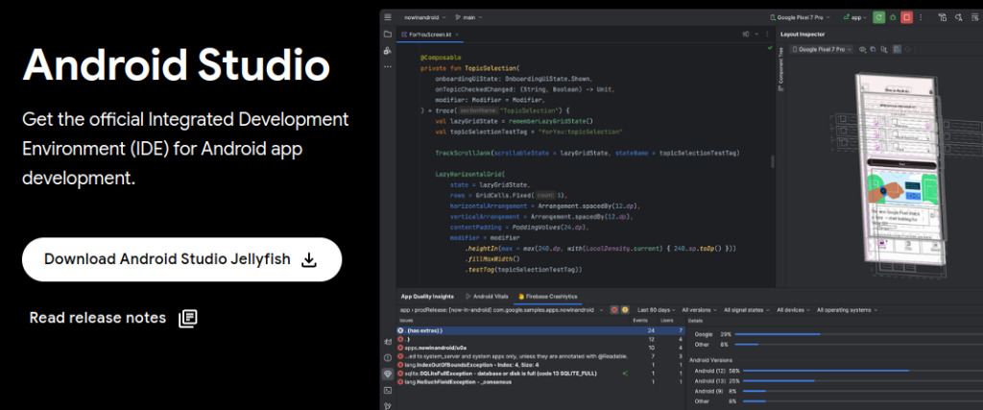This screenshot has height=410, width=983.
Task: Click the release notes document icon
Action: click(188, 318)
